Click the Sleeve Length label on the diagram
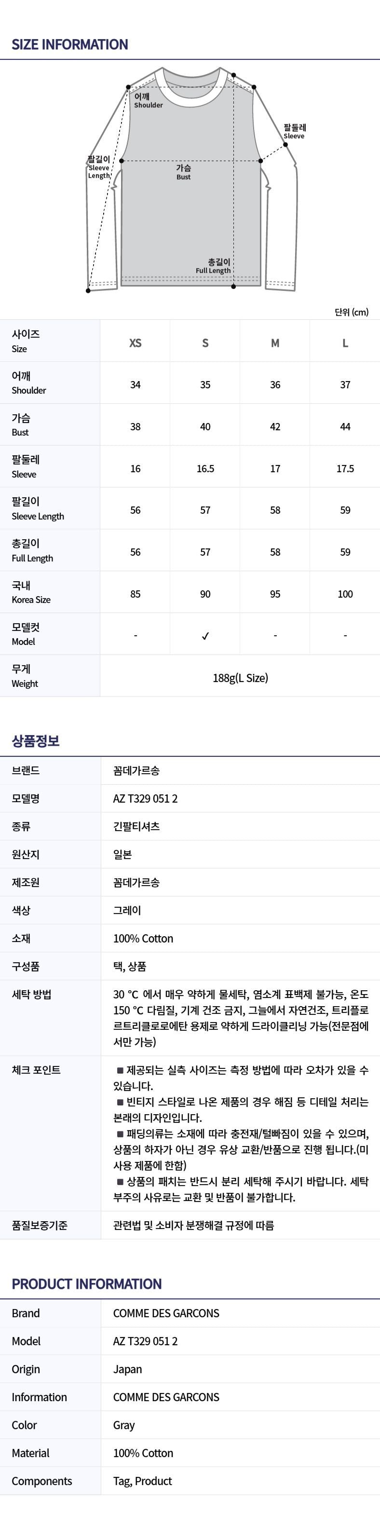Image resolution: width=380 pixels, height=1527 pixels. (x=99, y=168)
